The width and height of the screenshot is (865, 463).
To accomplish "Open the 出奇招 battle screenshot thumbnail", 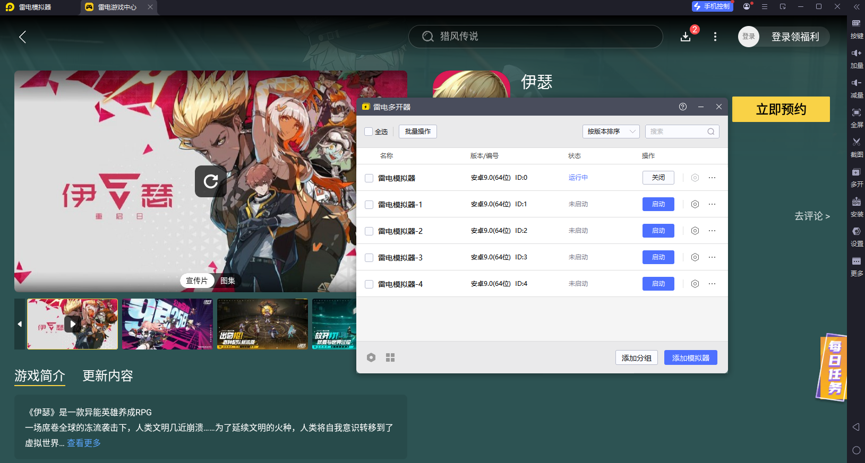I will point(262,324).
